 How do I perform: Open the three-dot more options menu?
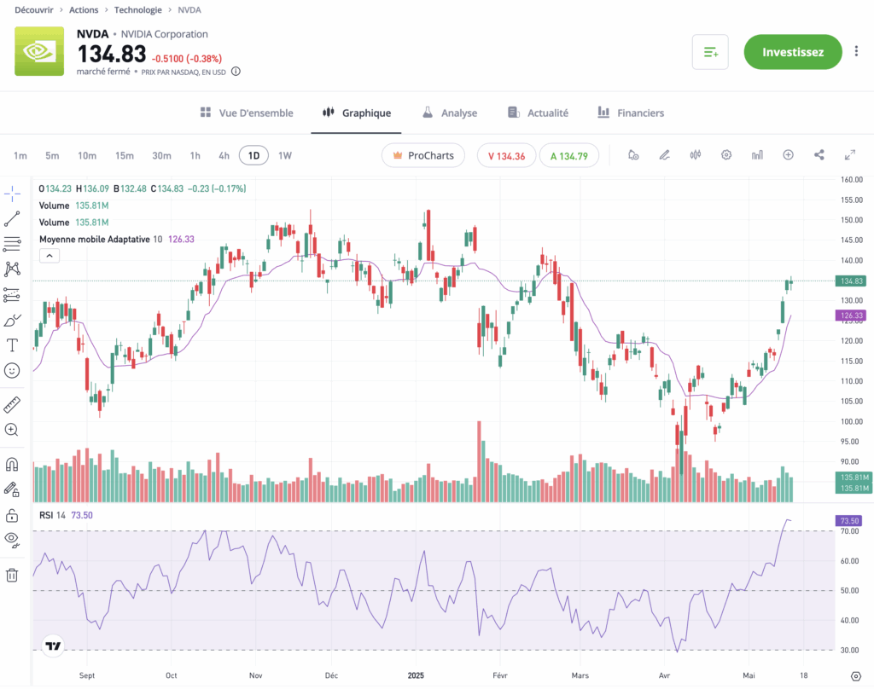click(856, 51)
